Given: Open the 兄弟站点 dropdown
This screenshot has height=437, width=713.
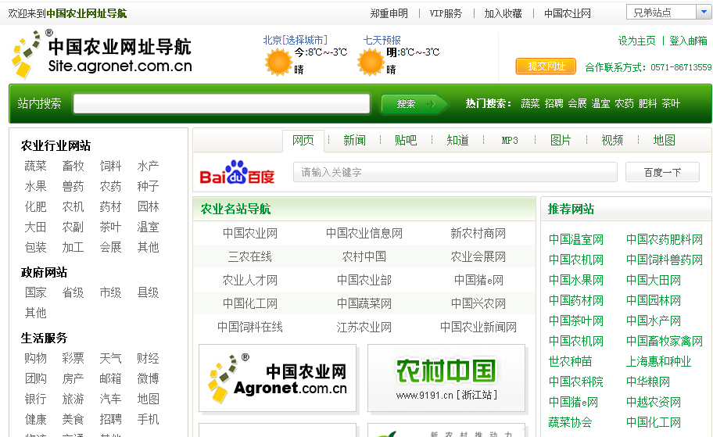Looking at the screenshot, I should (x=668, y=13).
